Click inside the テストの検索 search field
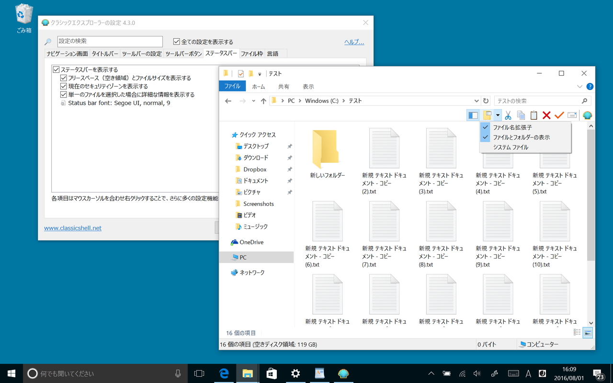The image size is (613, 383). 536,101
